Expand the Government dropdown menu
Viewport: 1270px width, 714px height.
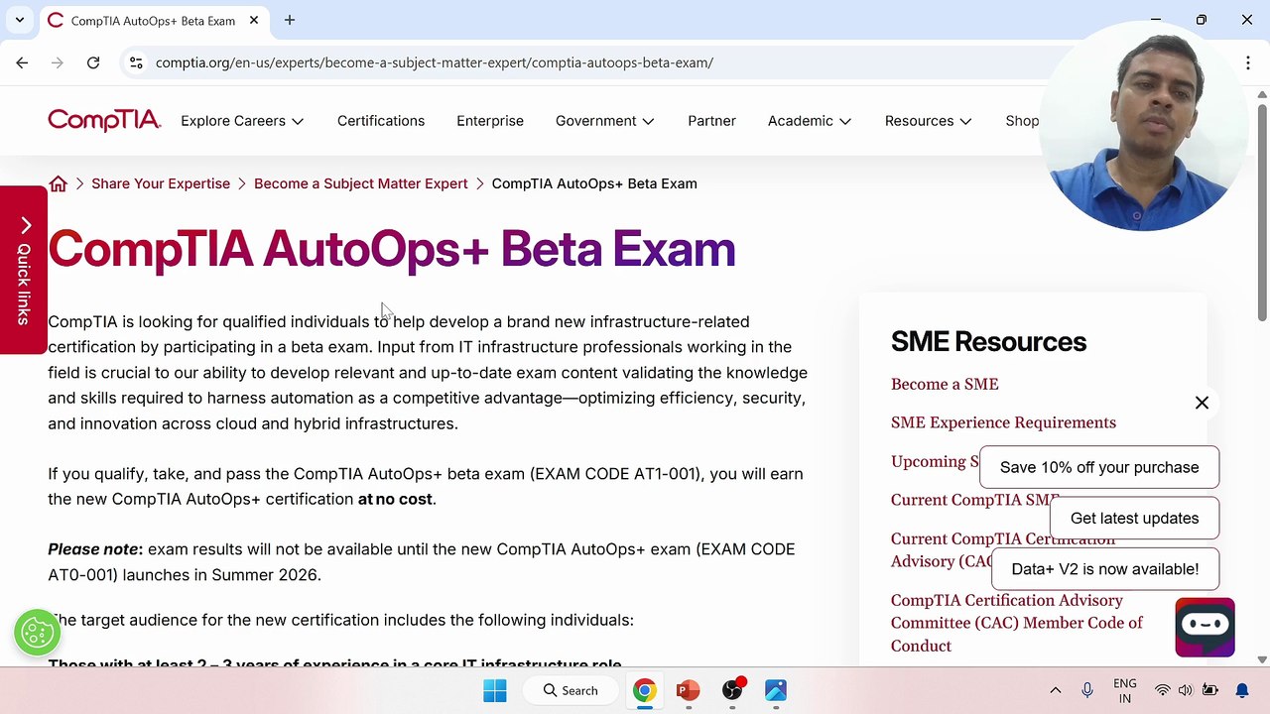pos(605,121)
